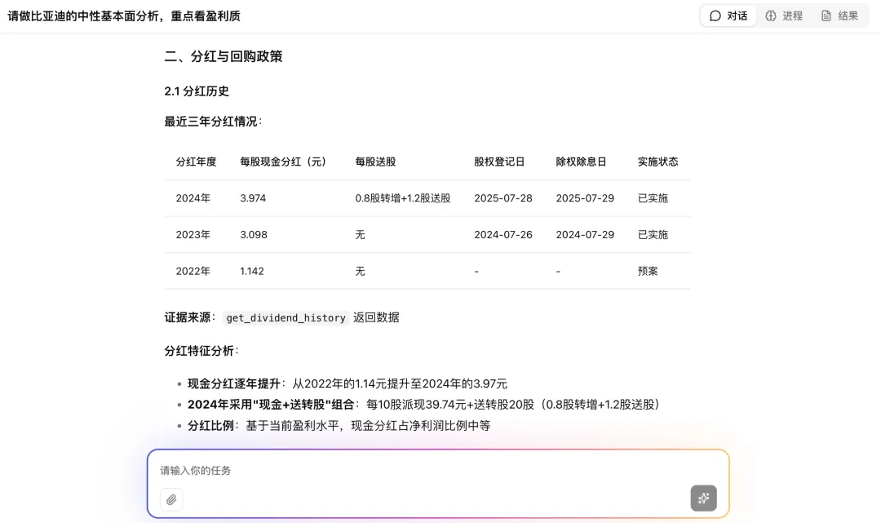The image size is (881, 523).
Task: Click the speech bubble icon in 对话 tab
Action: [715, 16]
